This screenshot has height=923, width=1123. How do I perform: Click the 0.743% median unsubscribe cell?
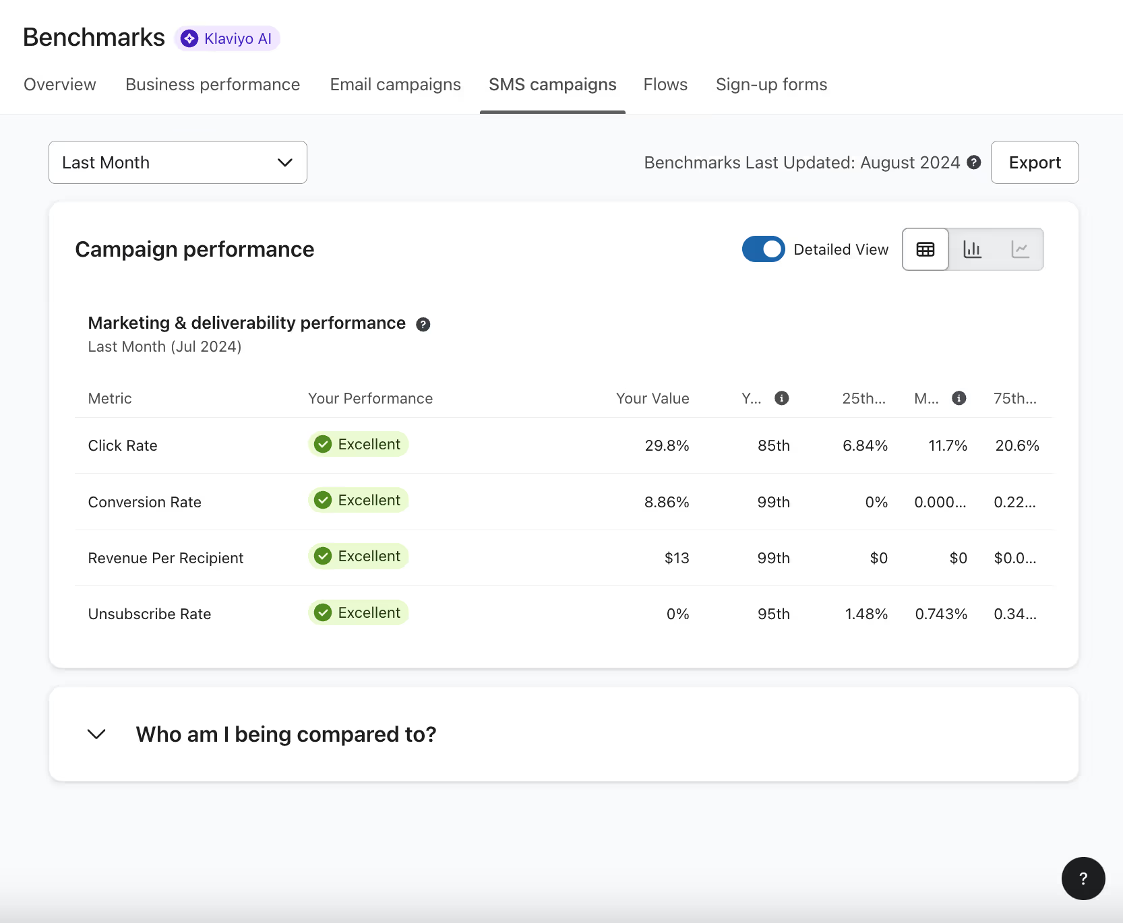point(941,614)
